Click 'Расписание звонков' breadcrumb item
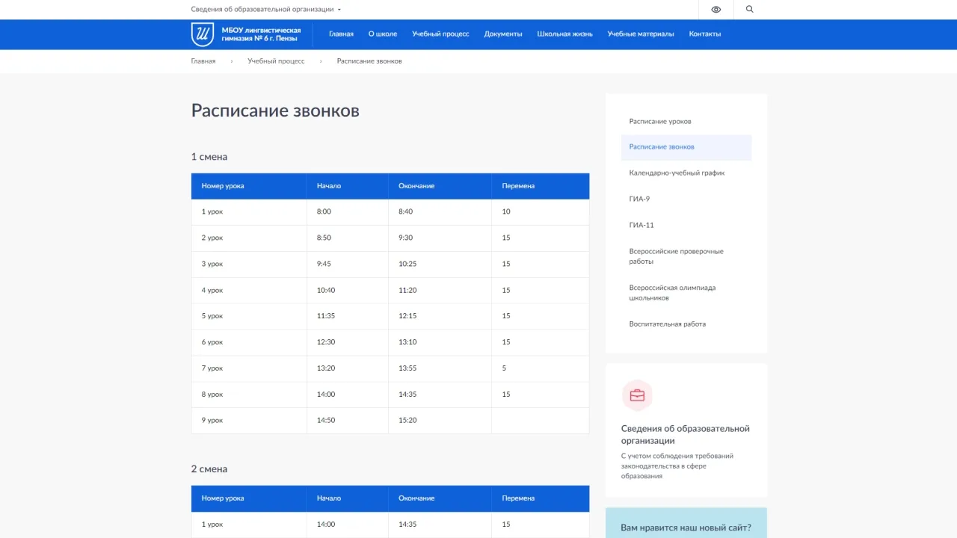957x538 pixels. tap(369, 61)
